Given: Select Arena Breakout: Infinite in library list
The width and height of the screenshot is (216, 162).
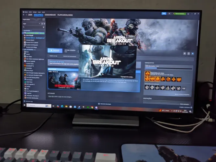Looking at the screenshot, I should click(33, 33).
